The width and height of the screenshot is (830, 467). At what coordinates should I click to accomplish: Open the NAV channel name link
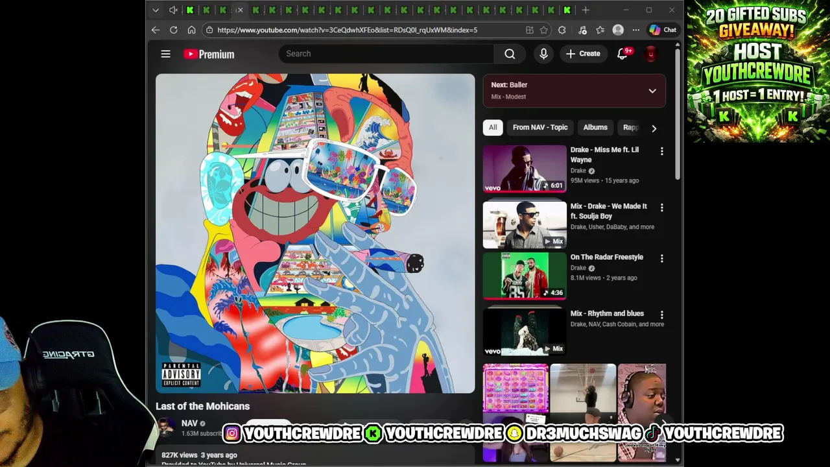[189, 423]
